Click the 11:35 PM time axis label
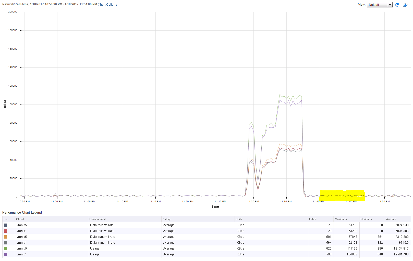This screenshot has height=261, width=413. tap(286, 202)
